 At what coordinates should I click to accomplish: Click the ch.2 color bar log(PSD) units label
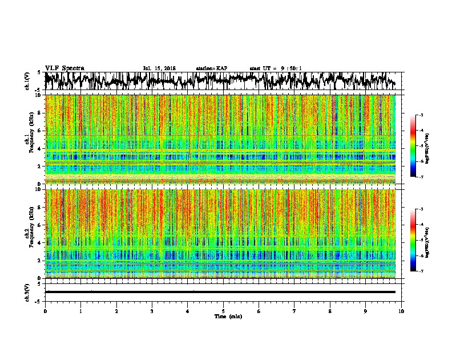click(x=427, y=243)
